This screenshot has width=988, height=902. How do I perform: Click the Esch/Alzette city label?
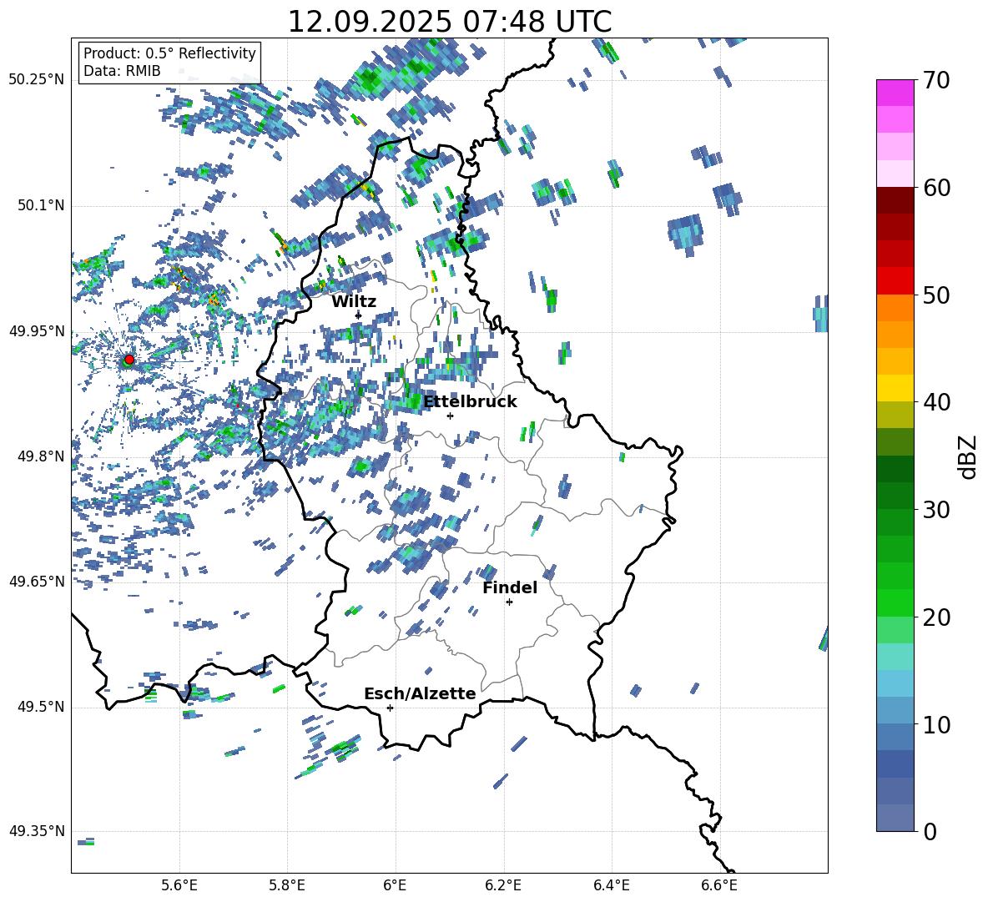420,693
